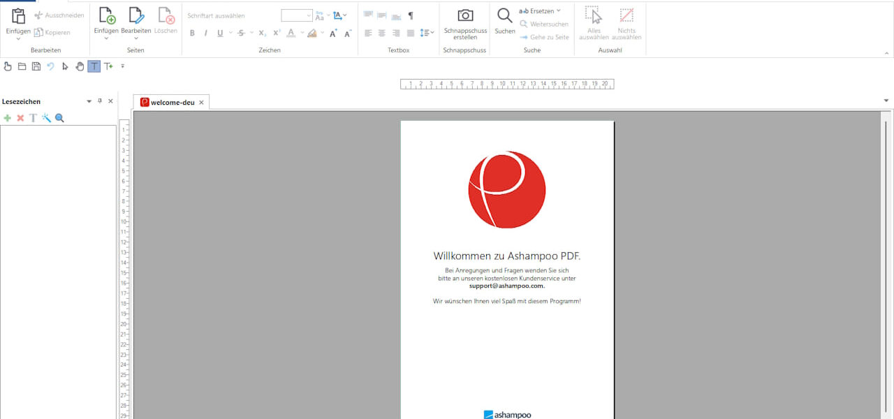The image size is (894, 419).
Task: Click Schnappschuss erstellen camera icon
Action: pos(465,16)
